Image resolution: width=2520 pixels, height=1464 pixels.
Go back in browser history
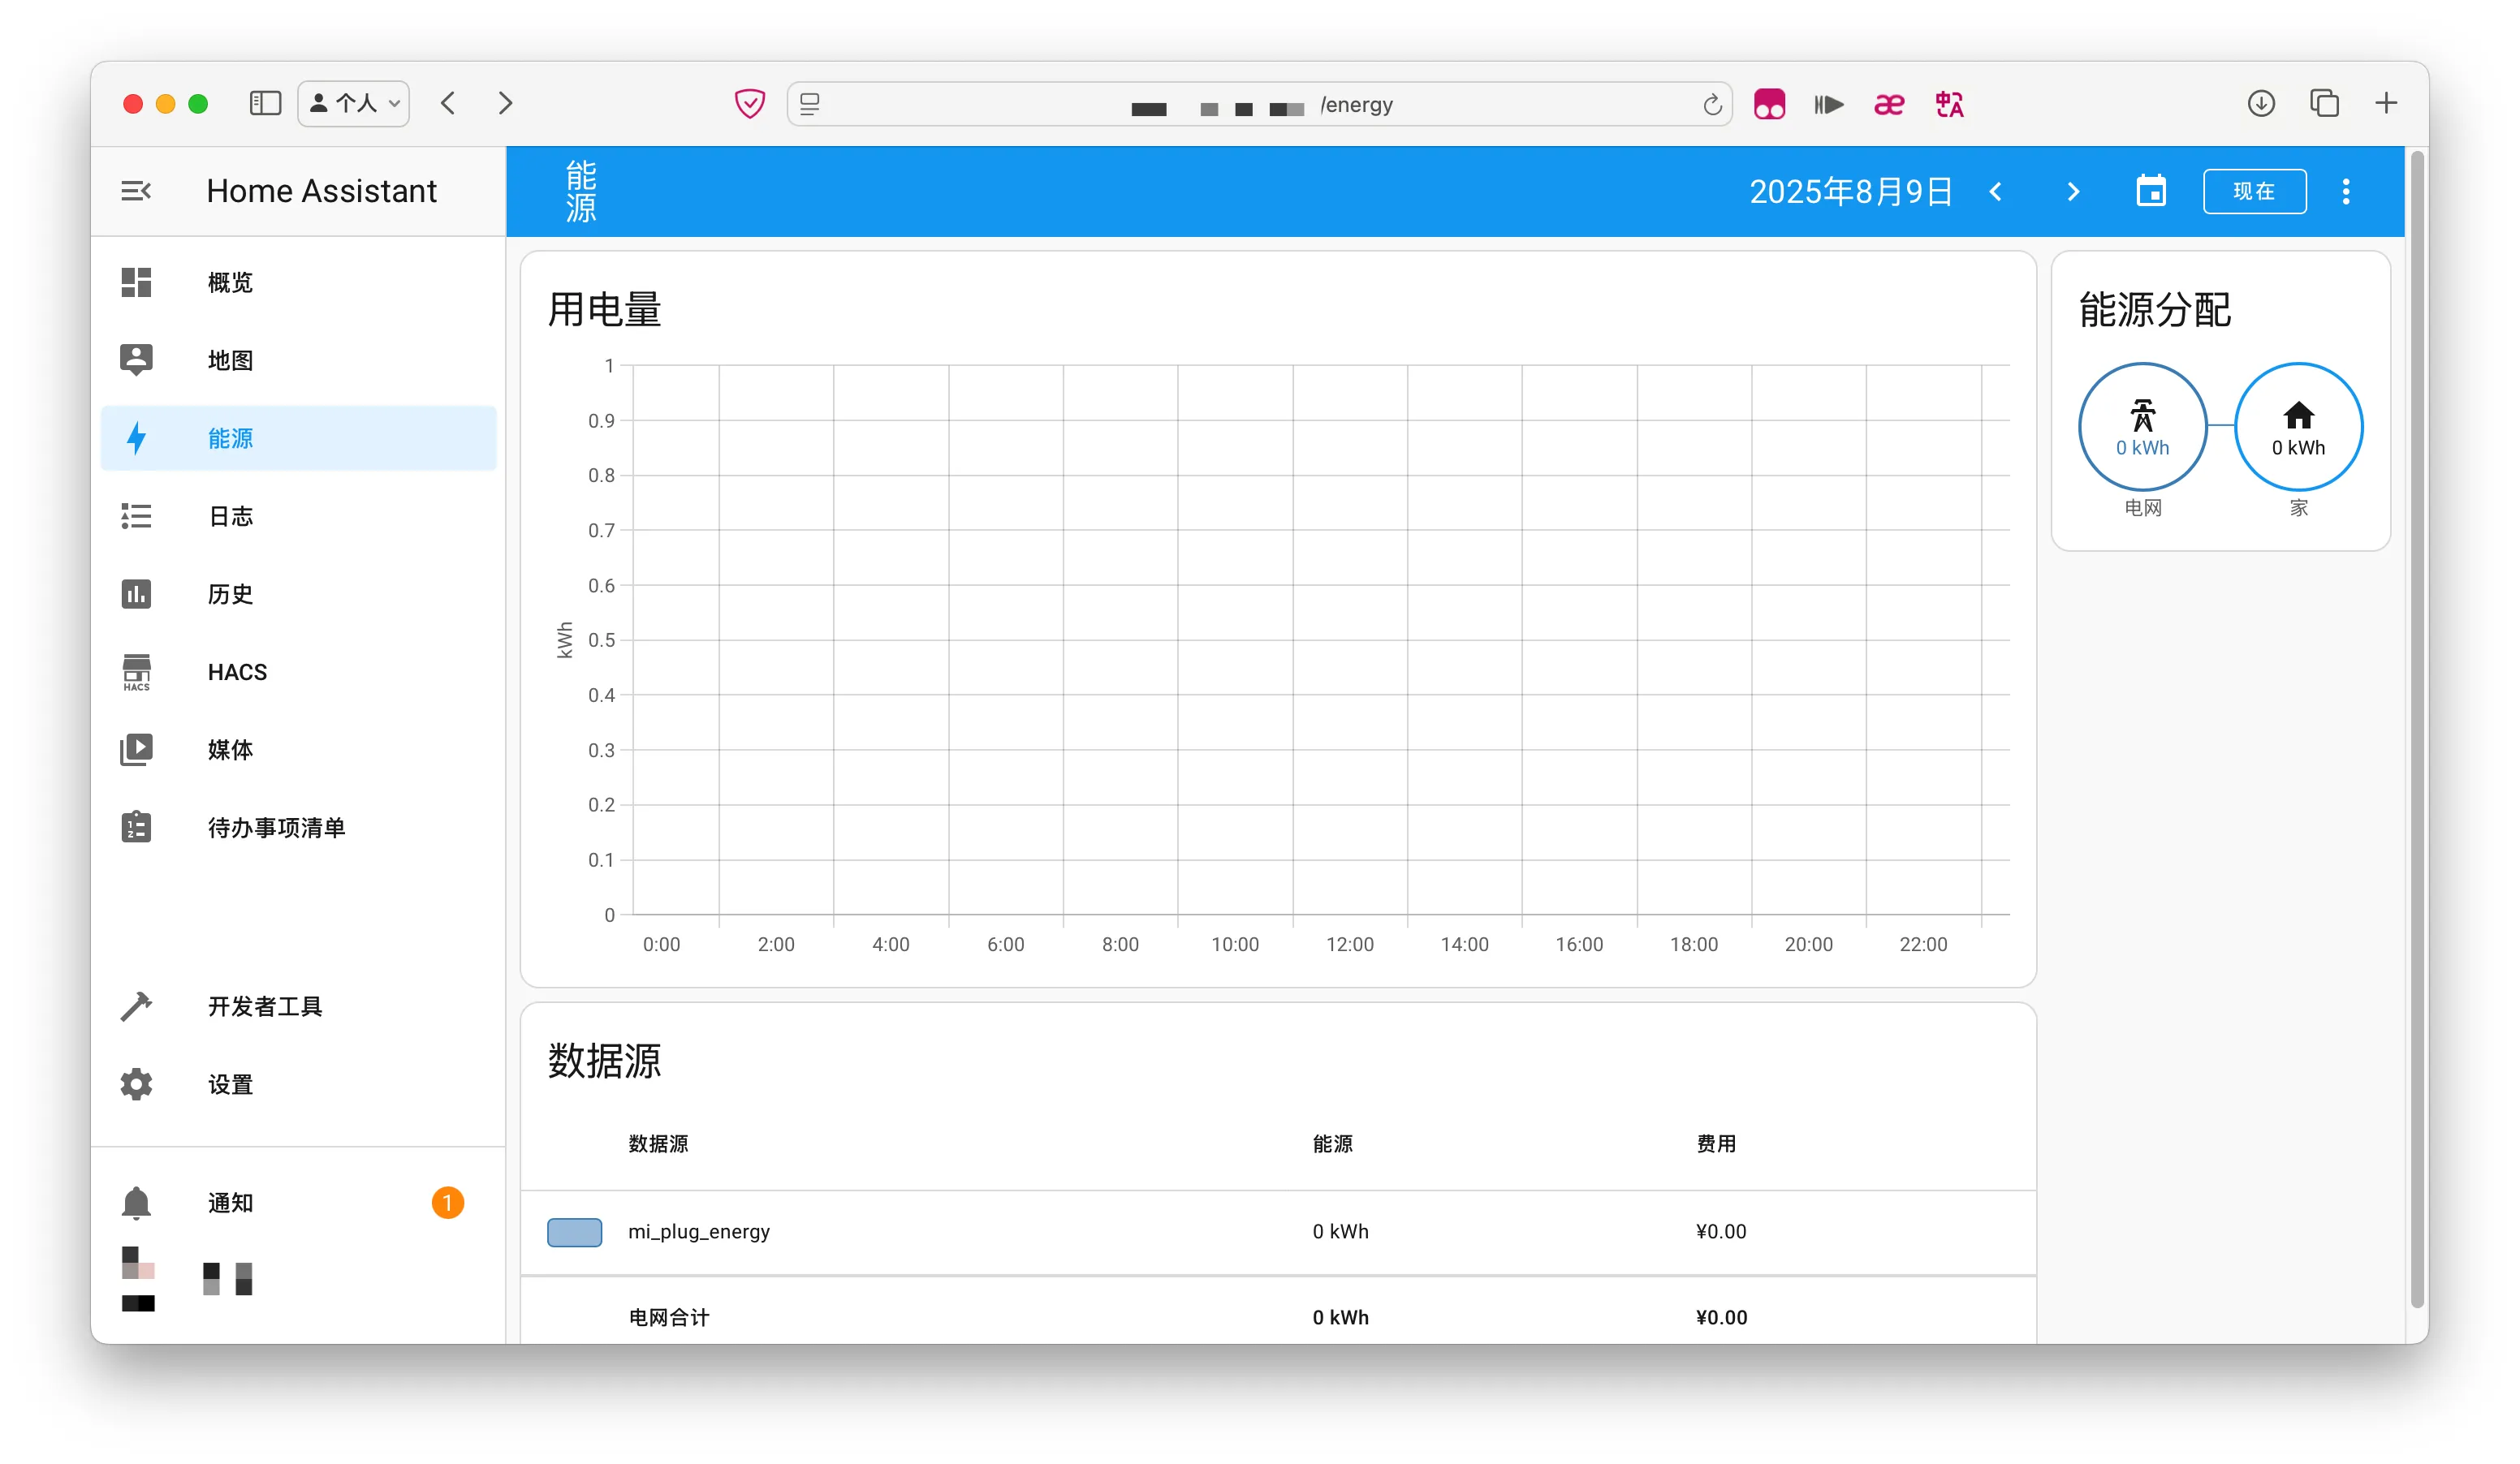click(x=448, y=103)
